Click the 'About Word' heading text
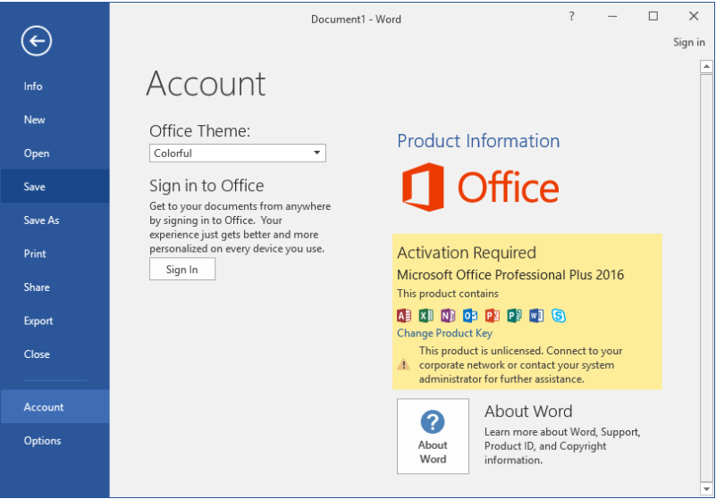716x499 pixels. 528,412
